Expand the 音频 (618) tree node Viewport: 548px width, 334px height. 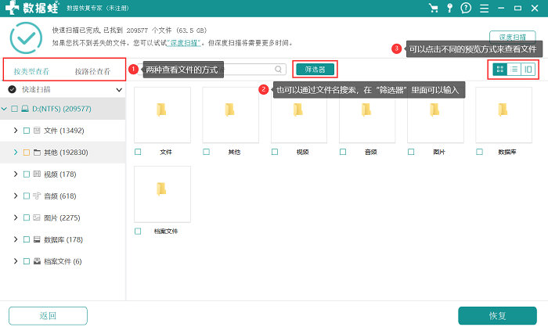[x=16, y=196]
